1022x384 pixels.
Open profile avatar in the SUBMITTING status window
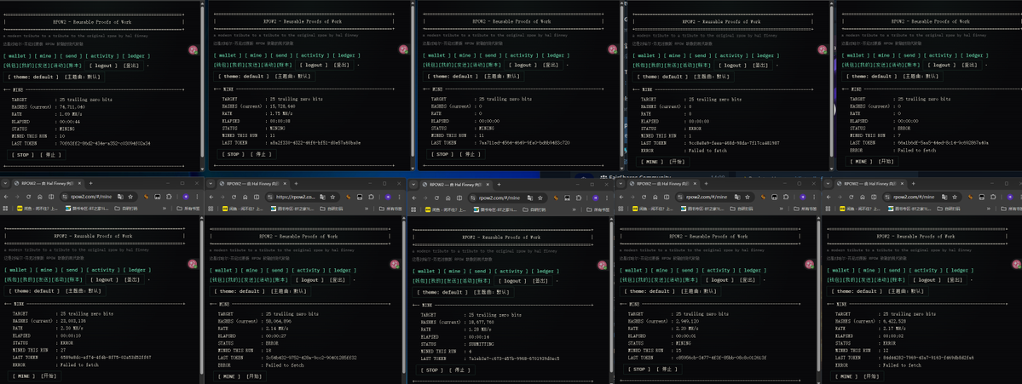click(594, 198)
